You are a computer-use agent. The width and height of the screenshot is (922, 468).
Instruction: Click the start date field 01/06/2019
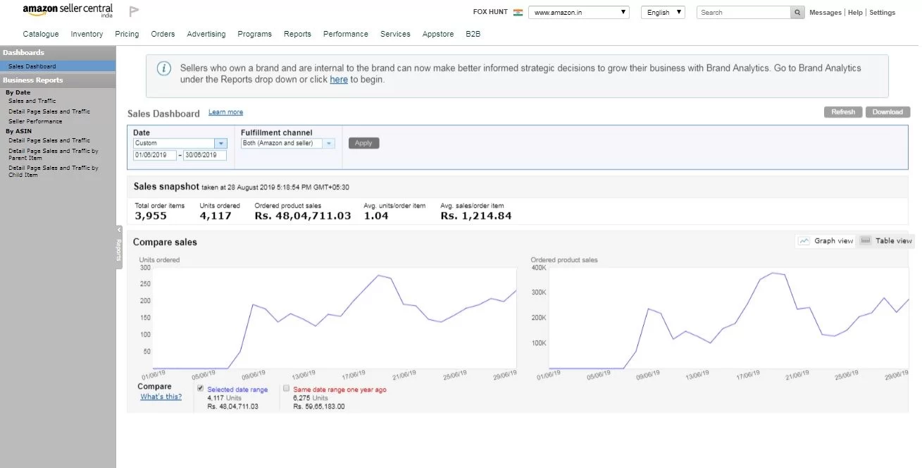coord(154,155)
